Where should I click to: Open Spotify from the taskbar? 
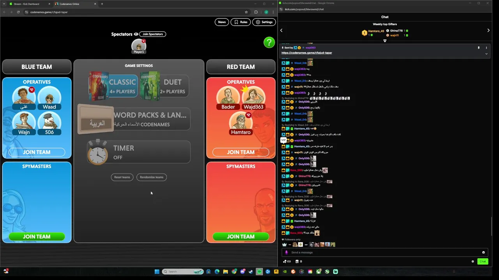(259, 271)
